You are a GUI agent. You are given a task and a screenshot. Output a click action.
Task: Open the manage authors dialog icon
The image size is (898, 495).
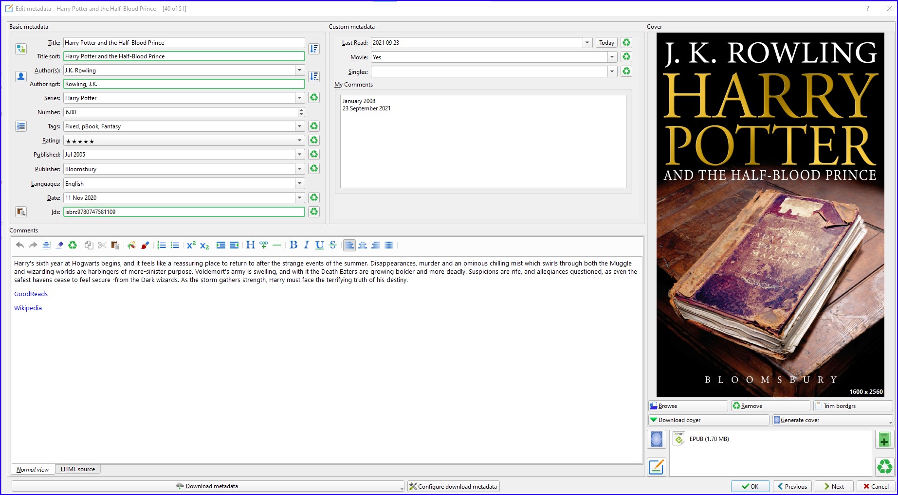coord(20,76)
